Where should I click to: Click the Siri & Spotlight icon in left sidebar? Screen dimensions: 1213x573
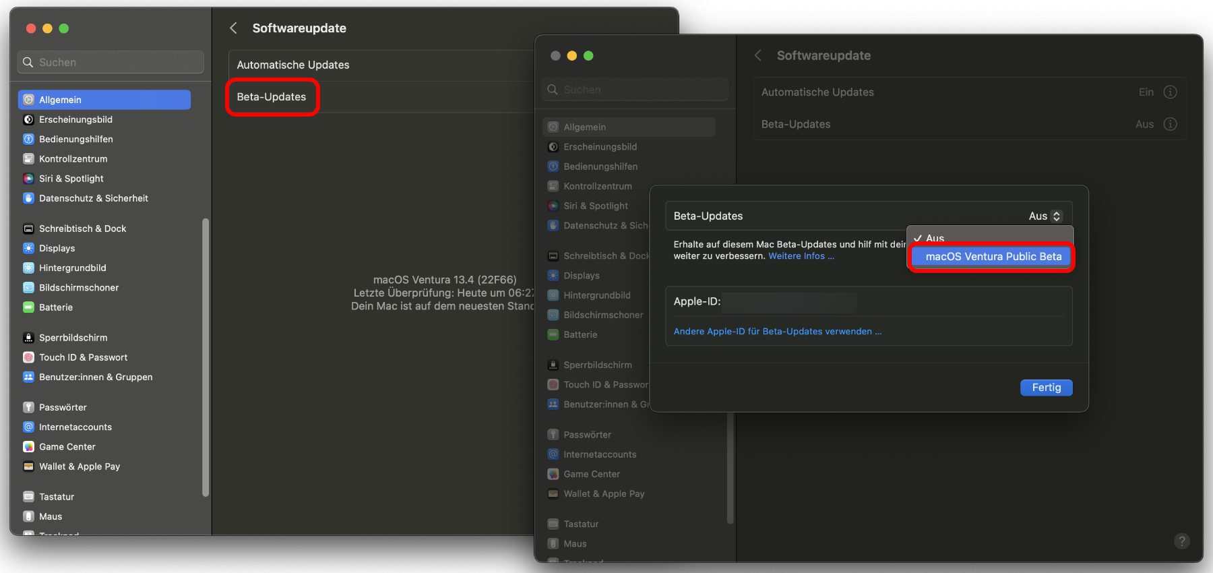(x=28, y=179)
